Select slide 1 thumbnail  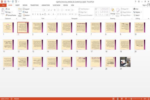click(8, 27)
